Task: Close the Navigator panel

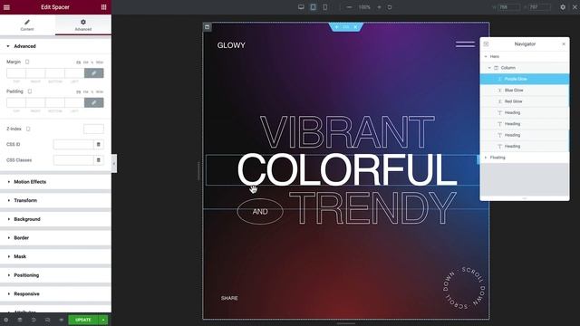Action: pos(564,44)
